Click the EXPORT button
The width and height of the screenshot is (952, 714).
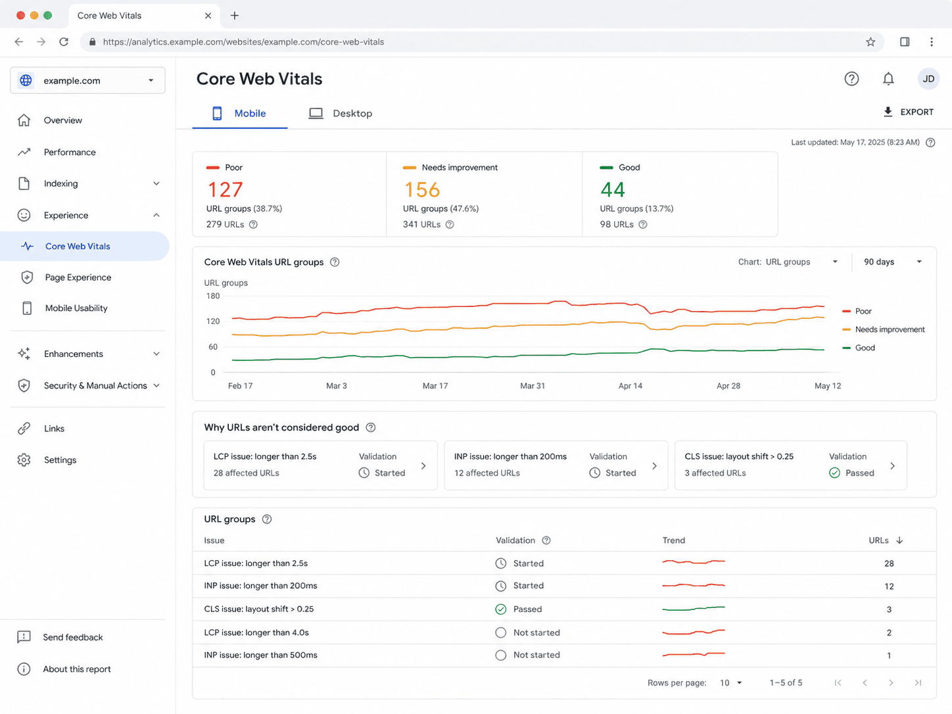click(908, 112)
